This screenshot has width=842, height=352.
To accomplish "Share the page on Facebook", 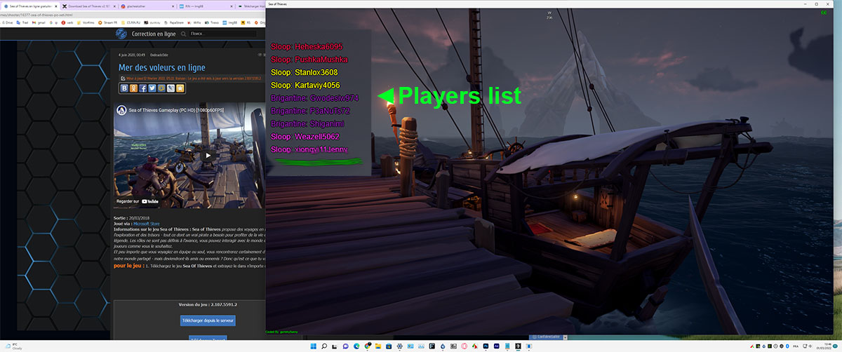I will tap(143, 88).
